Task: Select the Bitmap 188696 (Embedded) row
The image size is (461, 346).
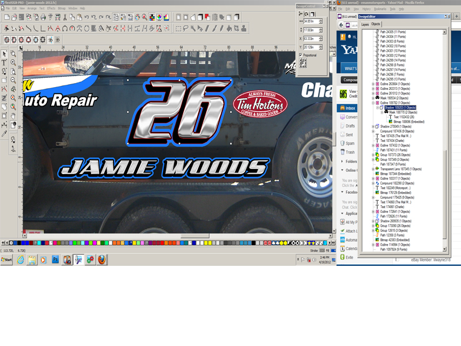Action: pos(406,122)
